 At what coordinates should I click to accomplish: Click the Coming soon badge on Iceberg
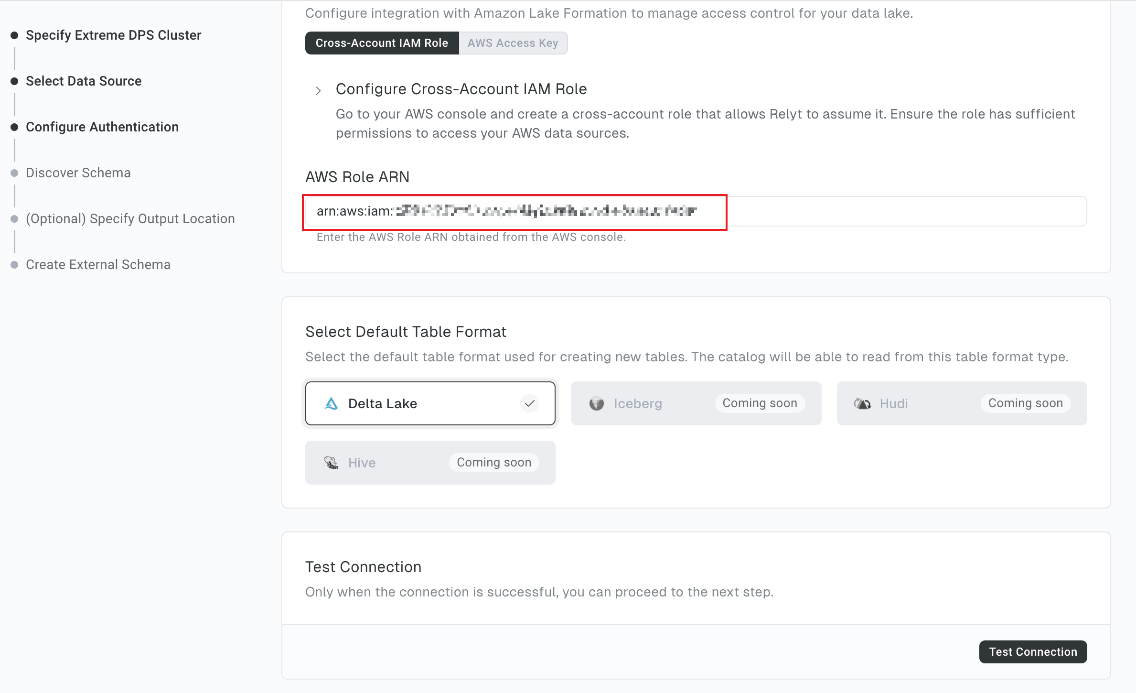coord(760,403)
